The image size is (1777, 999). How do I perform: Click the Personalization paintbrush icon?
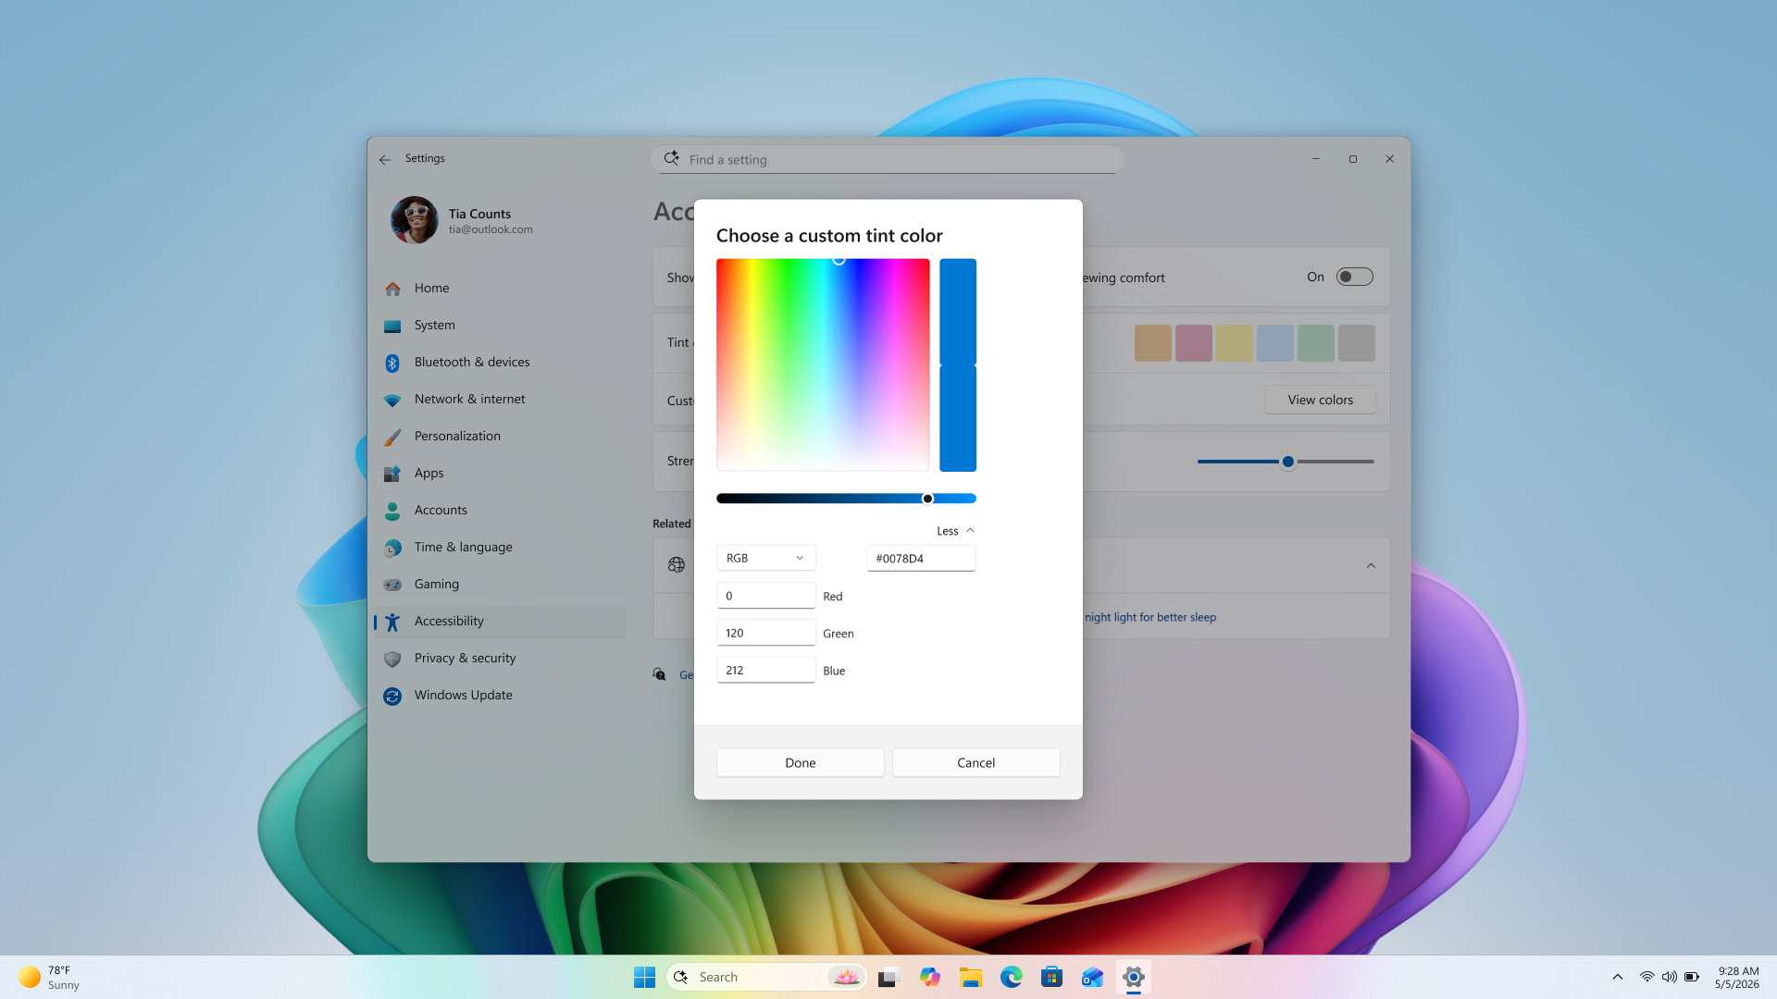(392, 437)
